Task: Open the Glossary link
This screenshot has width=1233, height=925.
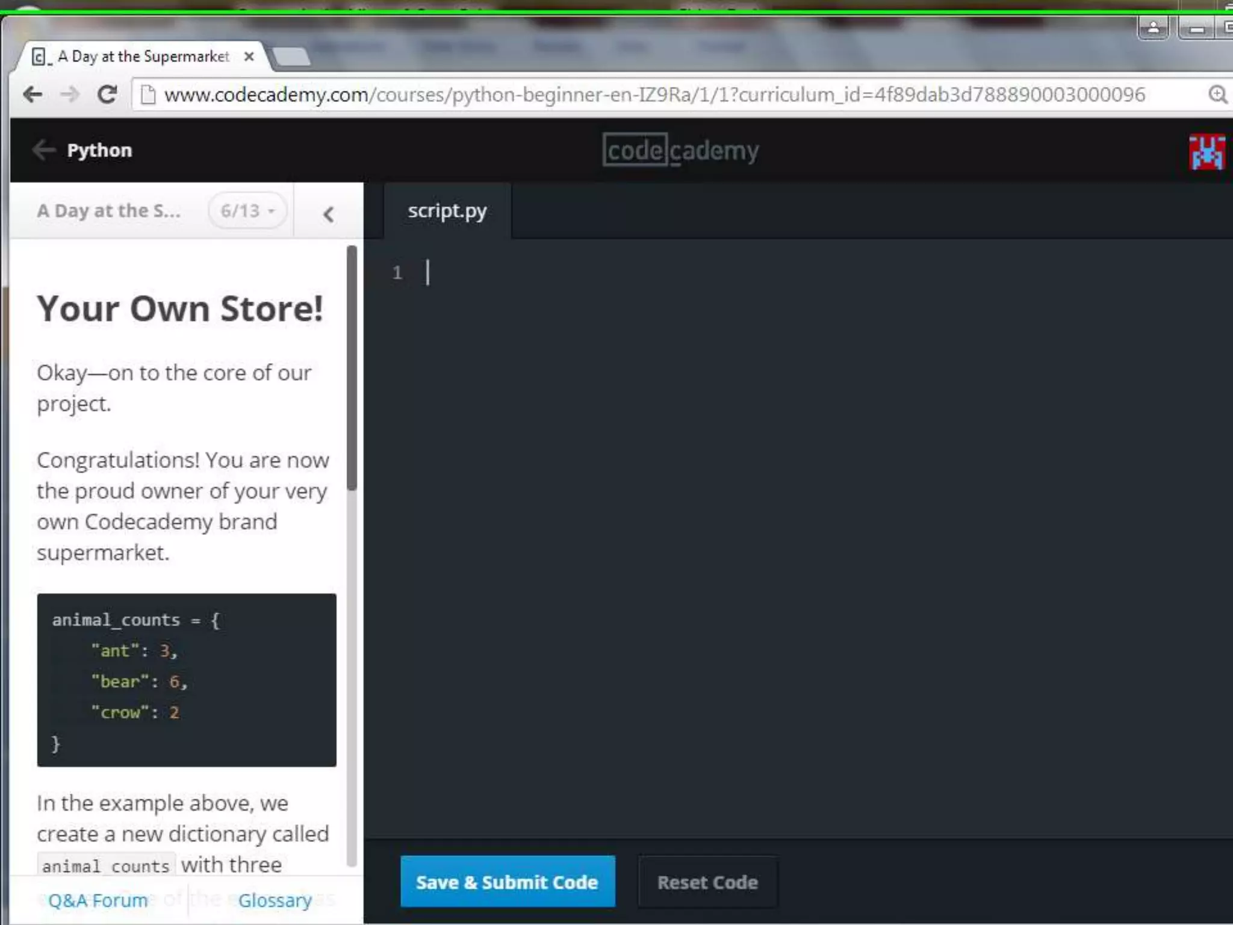Action: pyautogui.click(x=275, y=900)
